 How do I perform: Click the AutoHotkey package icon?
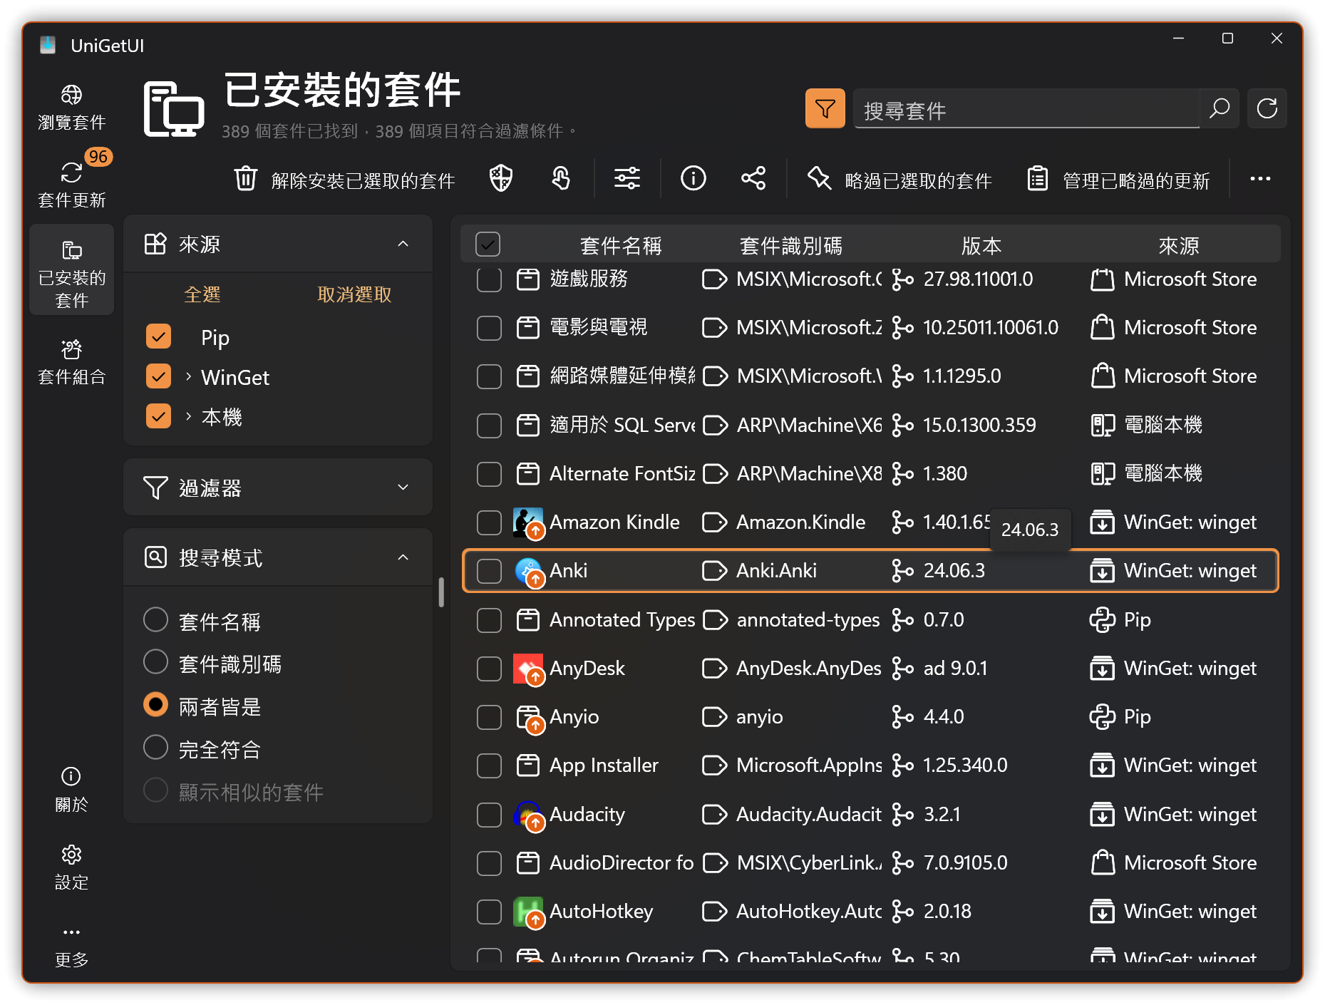529,912
